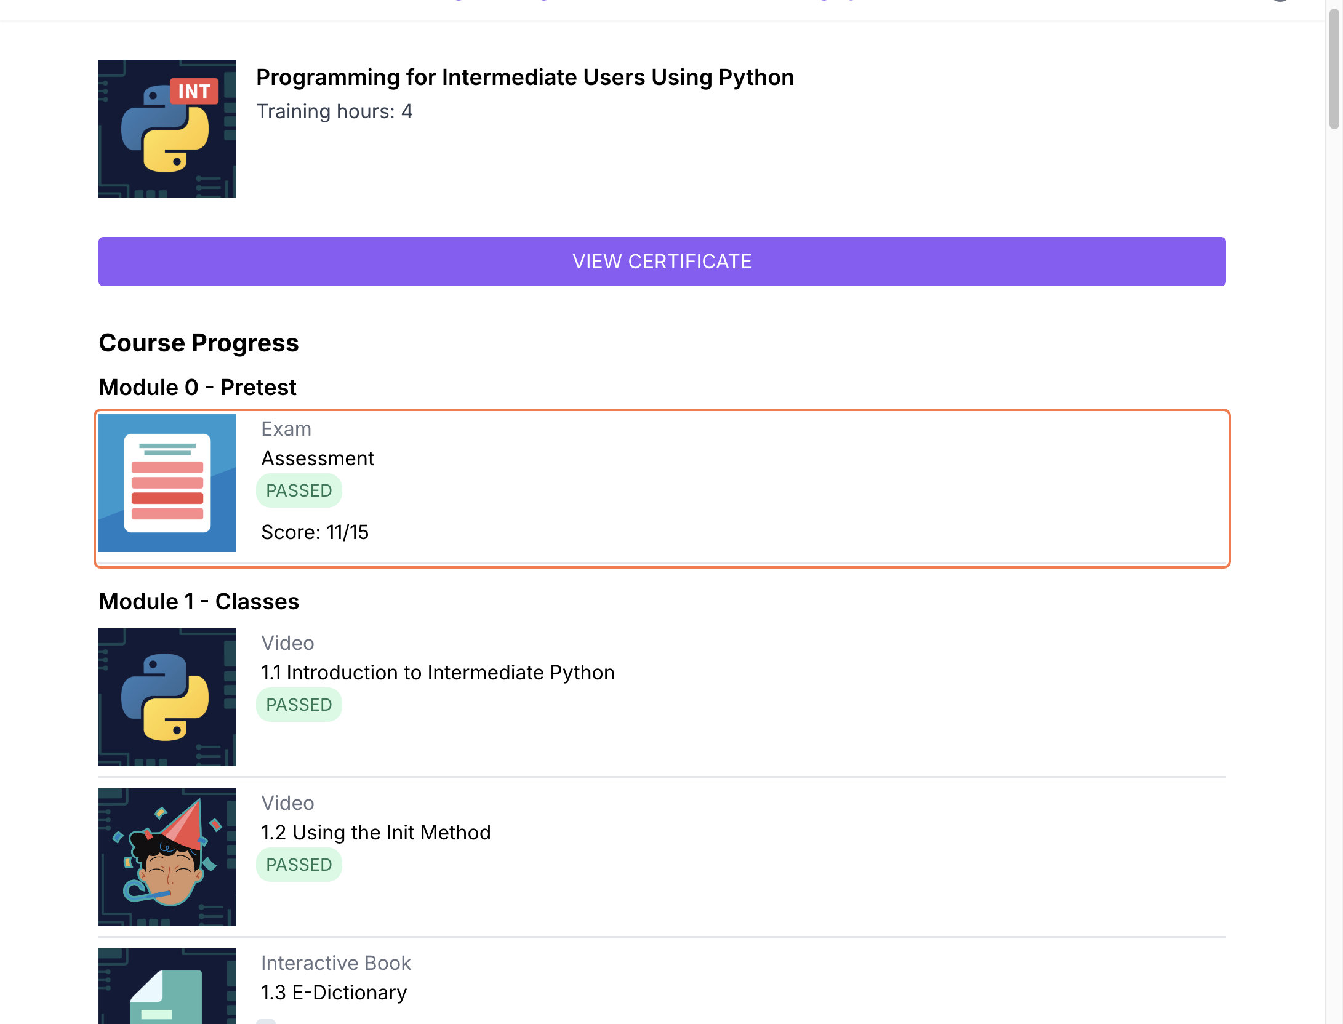Open the '1.3 E-Dictionary' lesson
This screenshot has width=1343, height=1024.
pos(334,993)
